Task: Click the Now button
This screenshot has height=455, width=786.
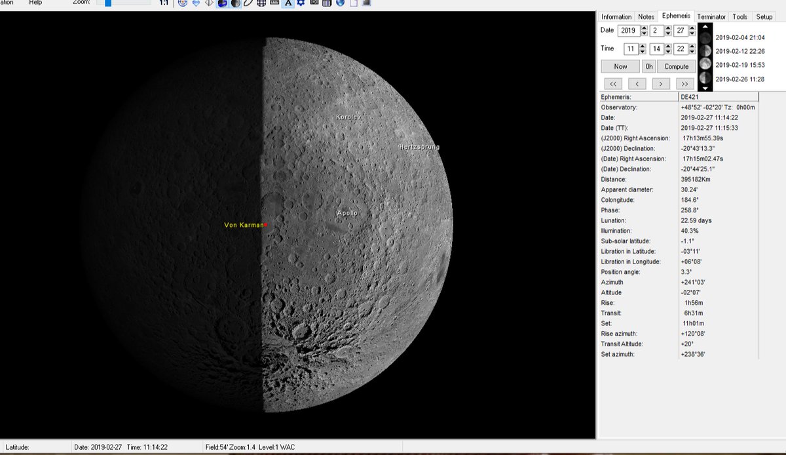Action: click(x=620, y=66)
